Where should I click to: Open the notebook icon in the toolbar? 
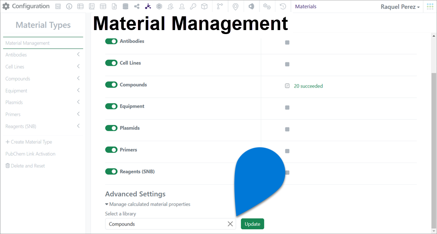(x=92, y=7)
